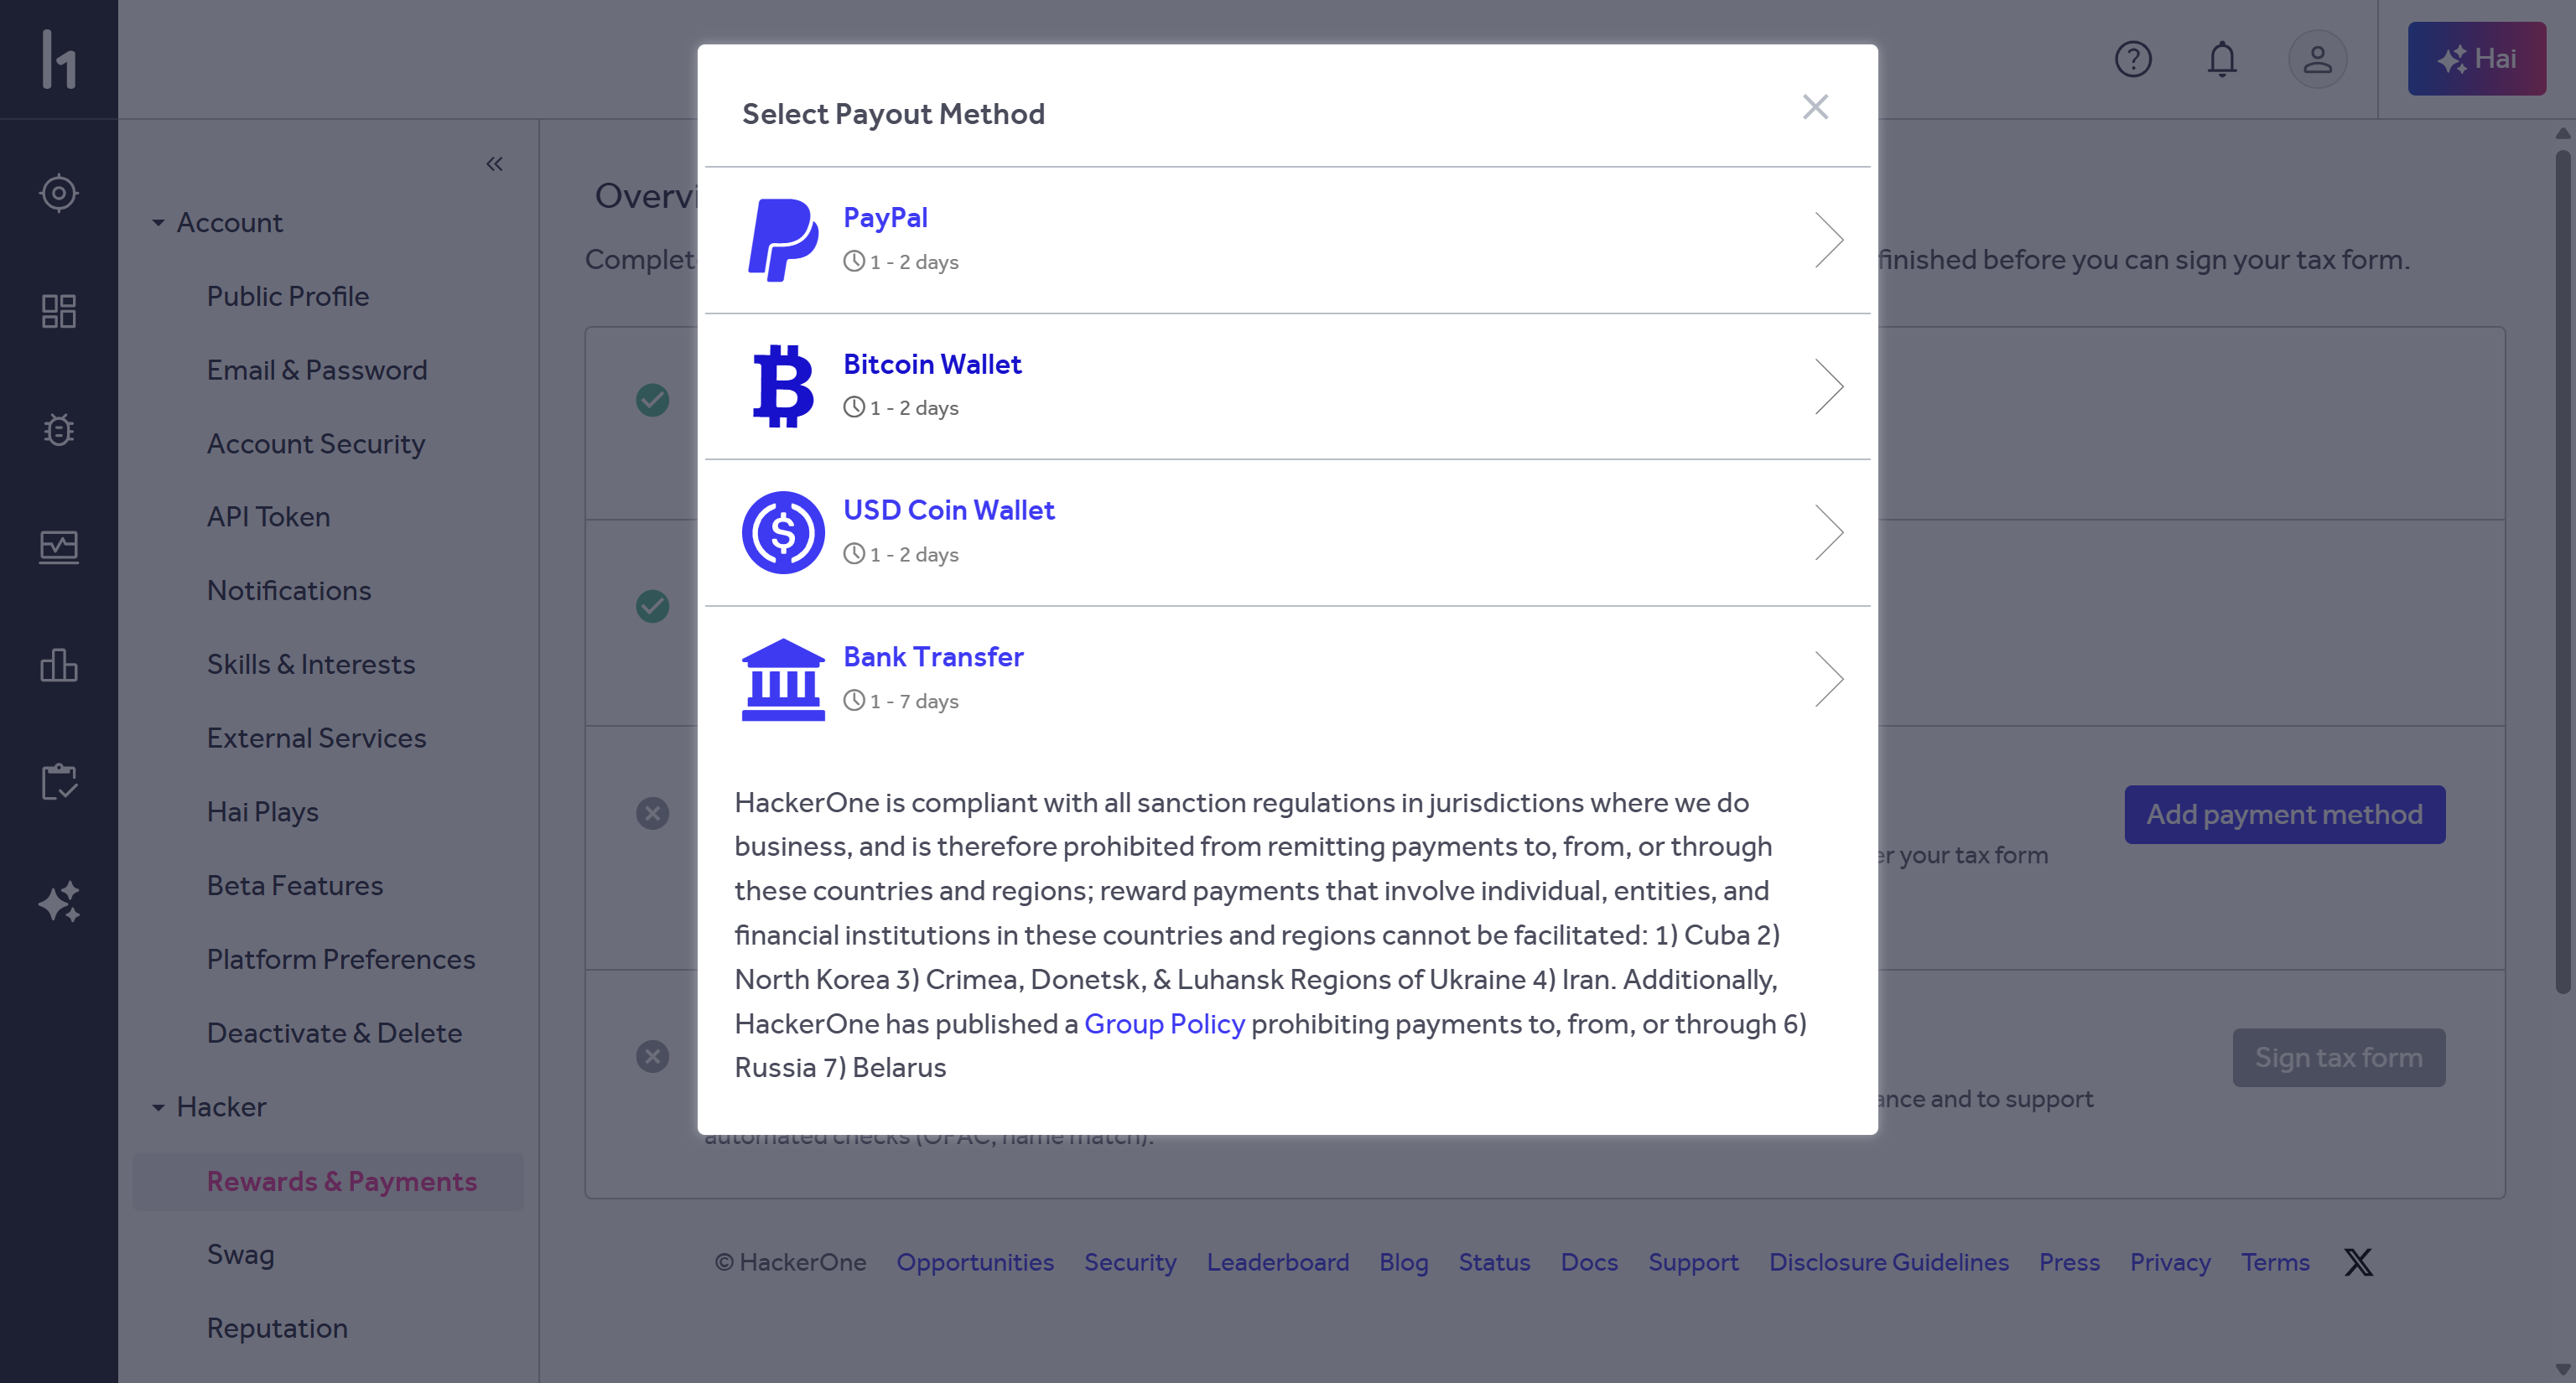The height and width of the screenshot is (1383, 2576).
Task: Open the notifications bell
Action: pos(2222,59)
